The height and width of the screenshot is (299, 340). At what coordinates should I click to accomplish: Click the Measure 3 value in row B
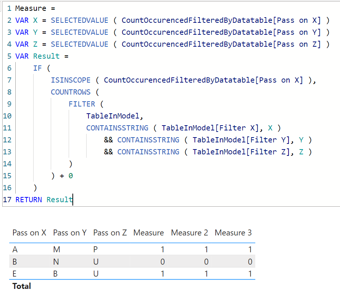[250, 262]
